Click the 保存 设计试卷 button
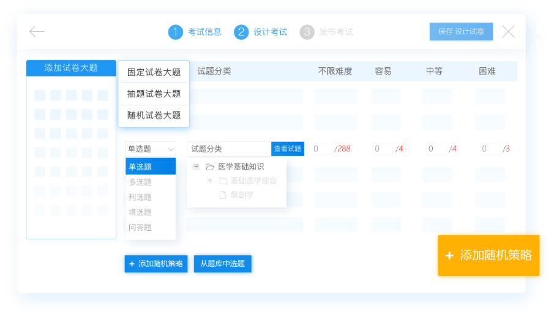 [461, 32]
